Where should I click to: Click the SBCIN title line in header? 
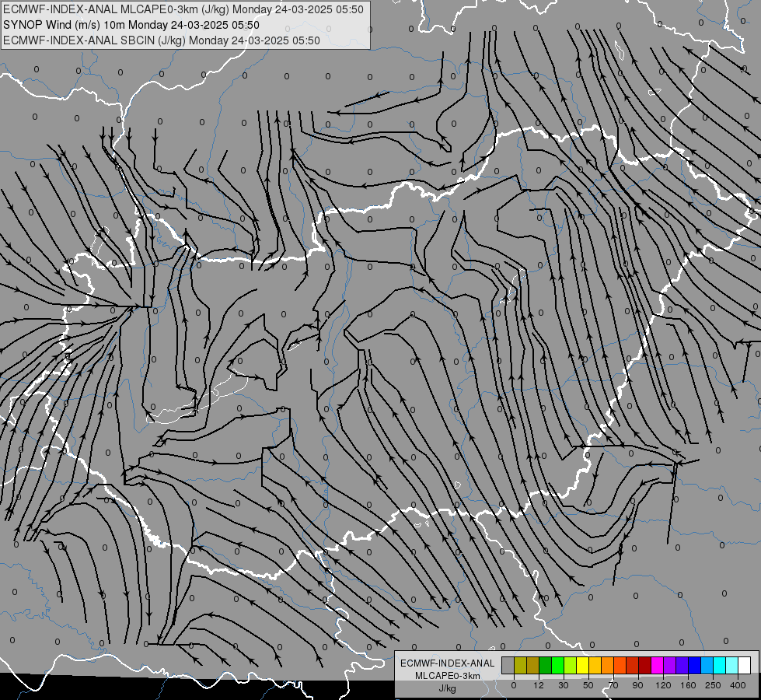click(162, 40)
